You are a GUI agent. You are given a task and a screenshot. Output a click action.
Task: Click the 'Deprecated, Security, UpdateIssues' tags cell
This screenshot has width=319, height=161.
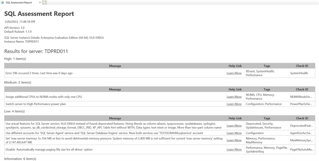(x=267, y=126)
